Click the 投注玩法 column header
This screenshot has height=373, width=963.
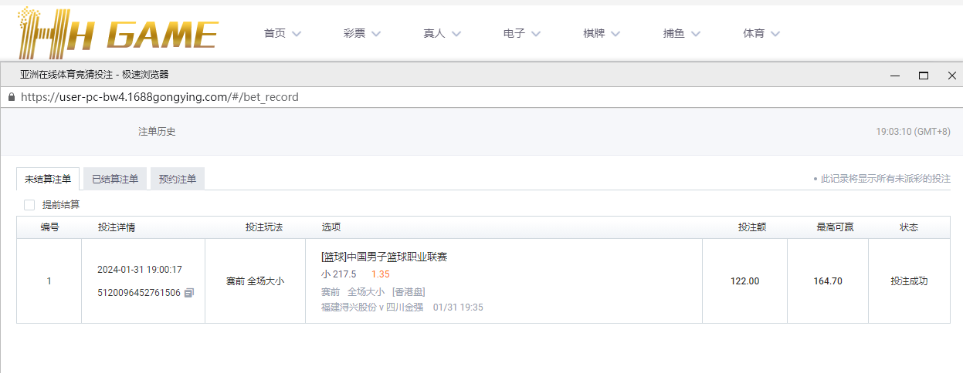click(264, 227)
